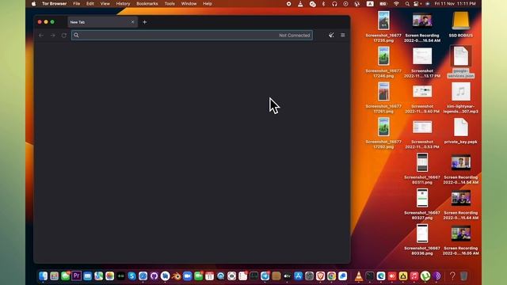Open the Apple menu

[x=33, y=3]
